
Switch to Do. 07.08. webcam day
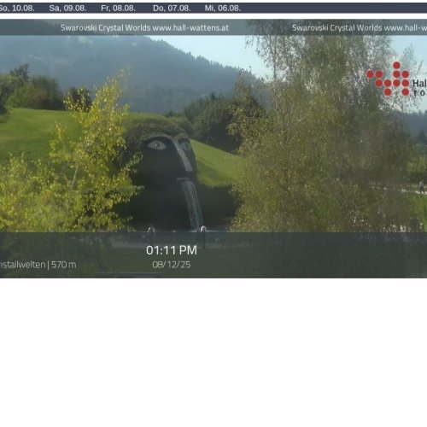pyautogui.click(x=172, y=9)
